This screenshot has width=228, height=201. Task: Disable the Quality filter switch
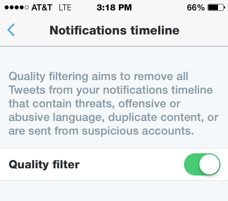202,164
